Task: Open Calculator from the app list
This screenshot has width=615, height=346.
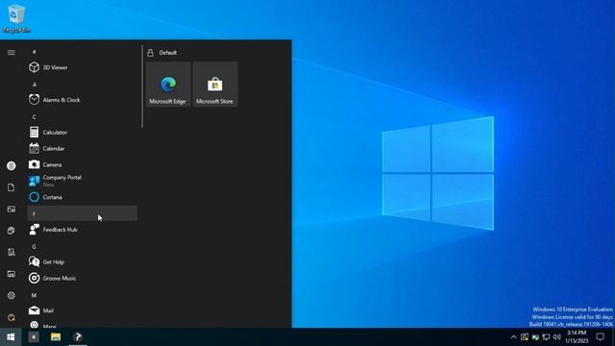Action: click(x=83, y=133)
